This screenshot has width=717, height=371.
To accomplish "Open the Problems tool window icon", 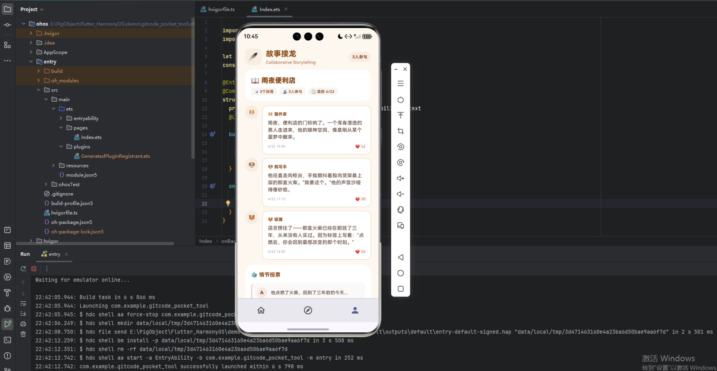I will tap(7, 356).
